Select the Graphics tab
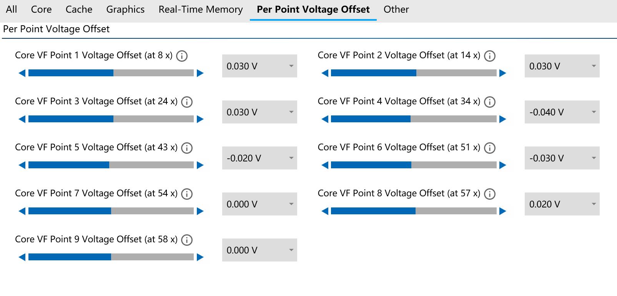 (125, 10)
